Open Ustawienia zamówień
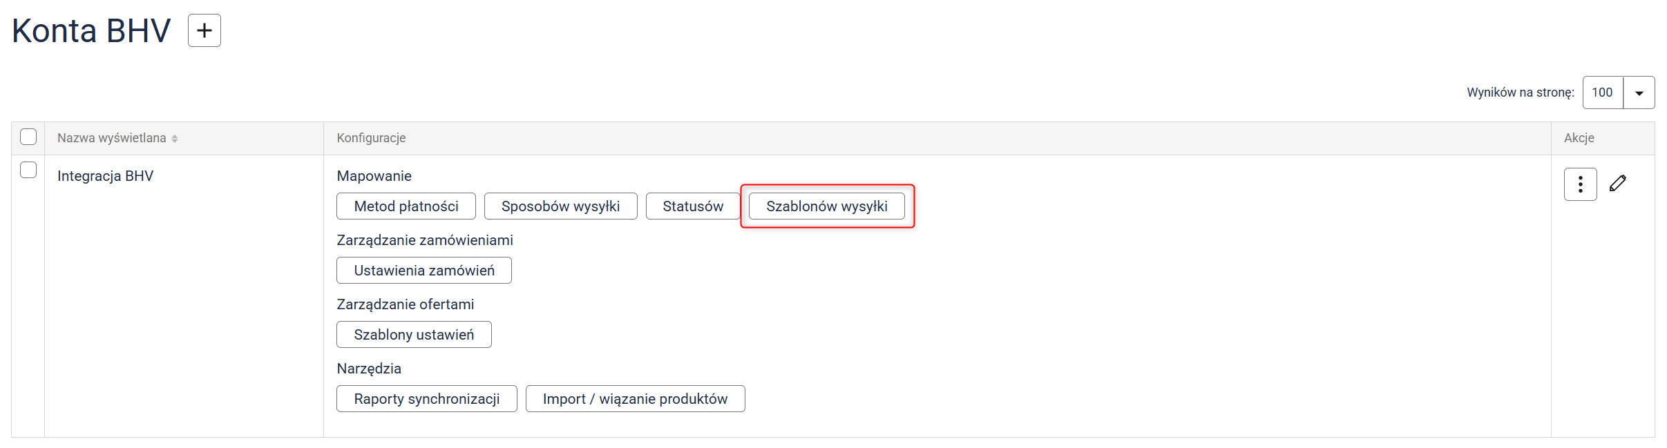This screenshot has width=1667, height=448. pyautogui.click(x=424, y=271)
